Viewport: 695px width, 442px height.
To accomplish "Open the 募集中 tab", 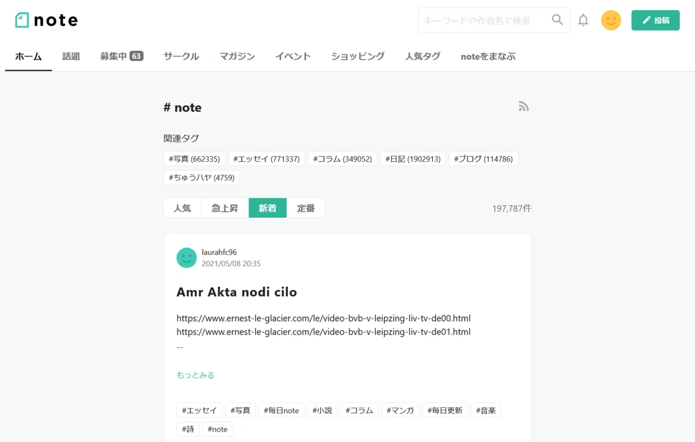I will (122, 56).
